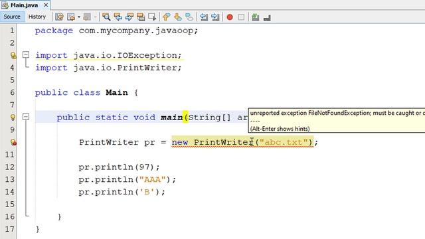
Task: Click "pr.println('B');" statement
Action: [x=122, y=192]
